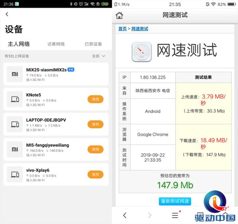
Task: Tap the charging battery icon in left status bar
Action: point(105,4)
